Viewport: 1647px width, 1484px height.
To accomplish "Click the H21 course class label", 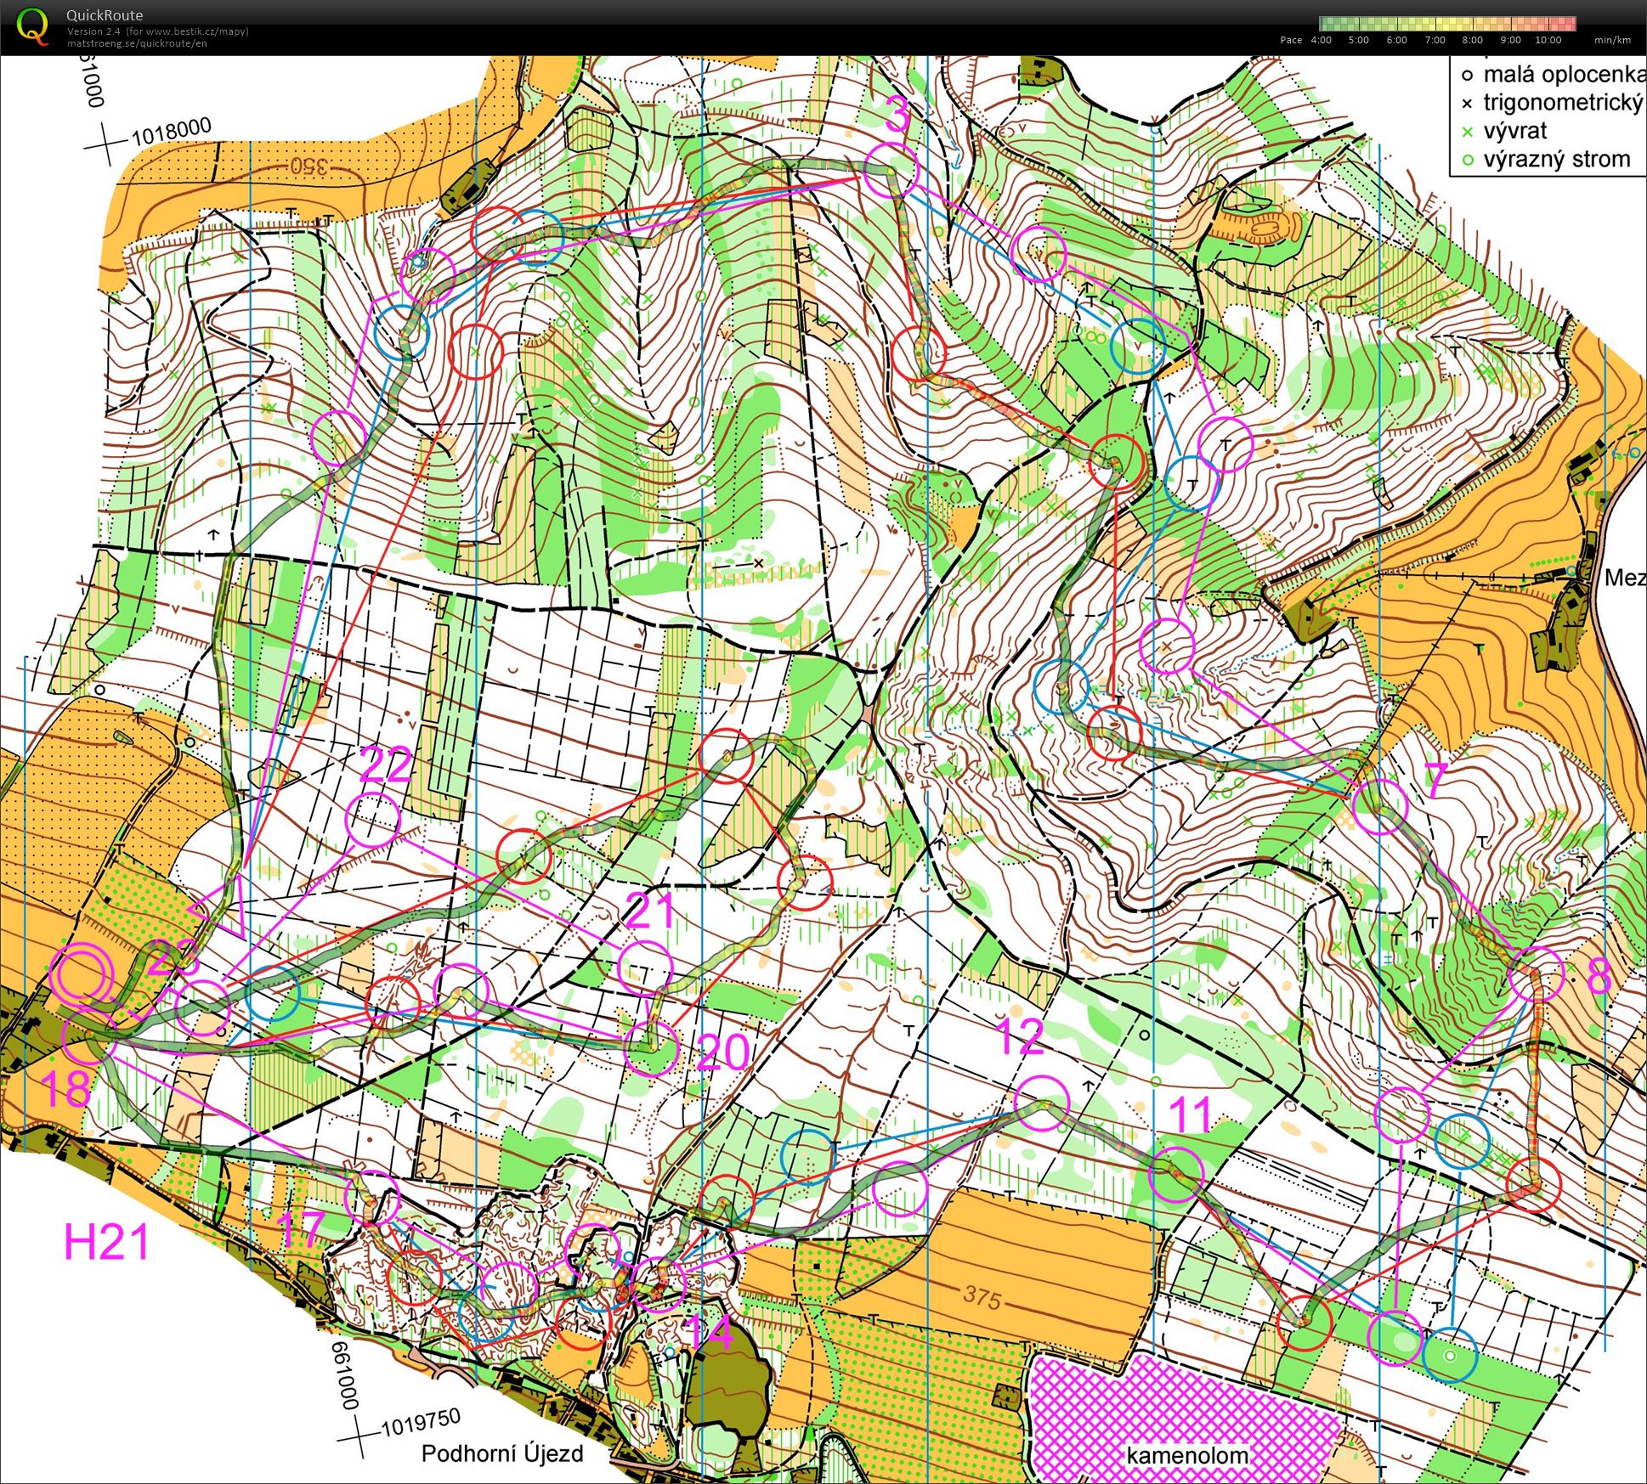I will [107, 1242].
